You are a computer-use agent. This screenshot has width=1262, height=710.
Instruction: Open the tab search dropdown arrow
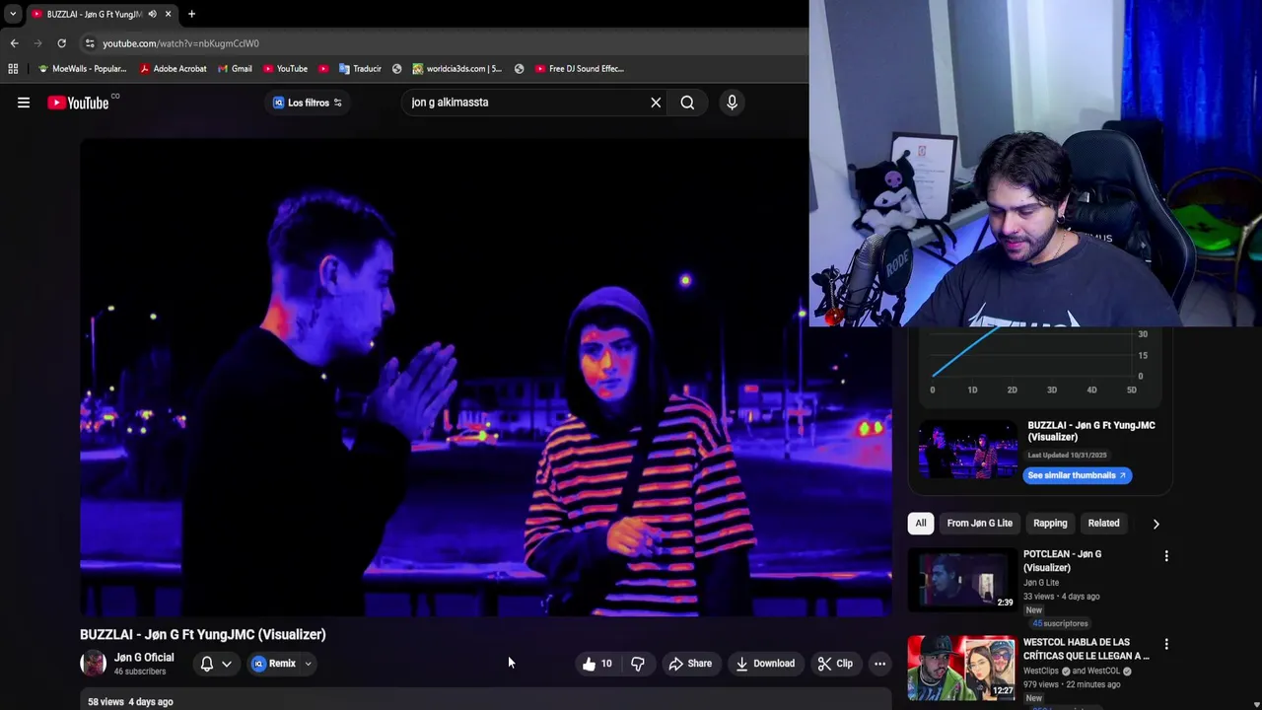13,14
